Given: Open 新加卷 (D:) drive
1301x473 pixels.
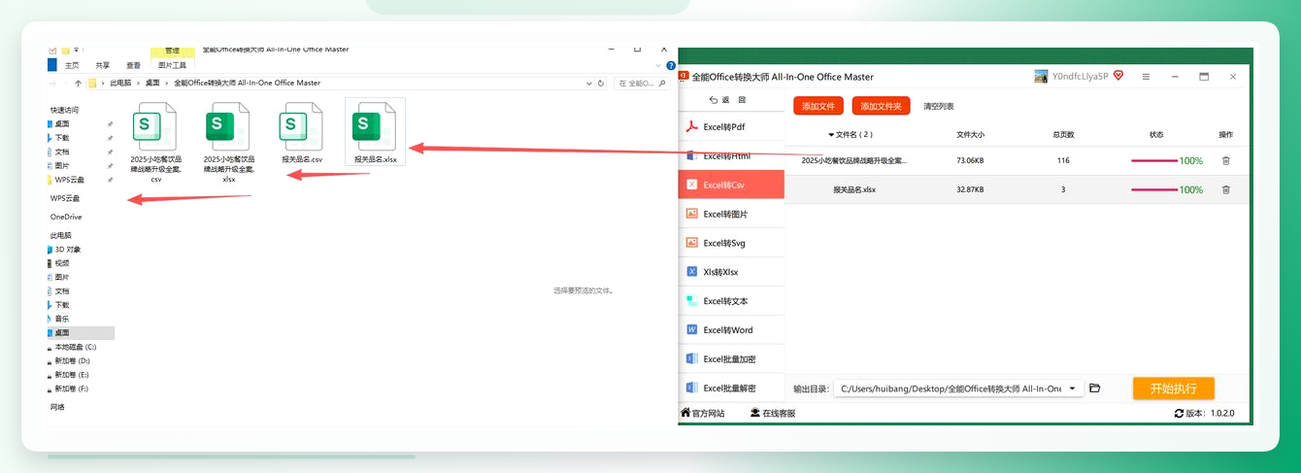Looking at the screenshot, I should click(x=72, y=360).
